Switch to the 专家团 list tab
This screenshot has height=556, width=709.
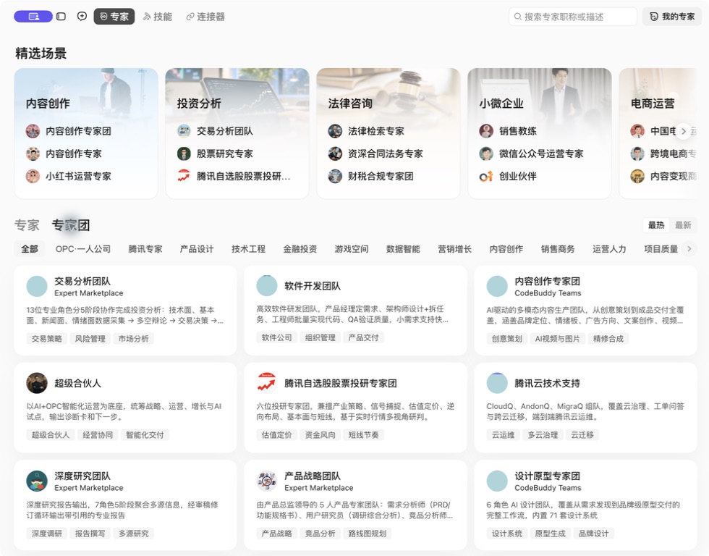(71, 225)
